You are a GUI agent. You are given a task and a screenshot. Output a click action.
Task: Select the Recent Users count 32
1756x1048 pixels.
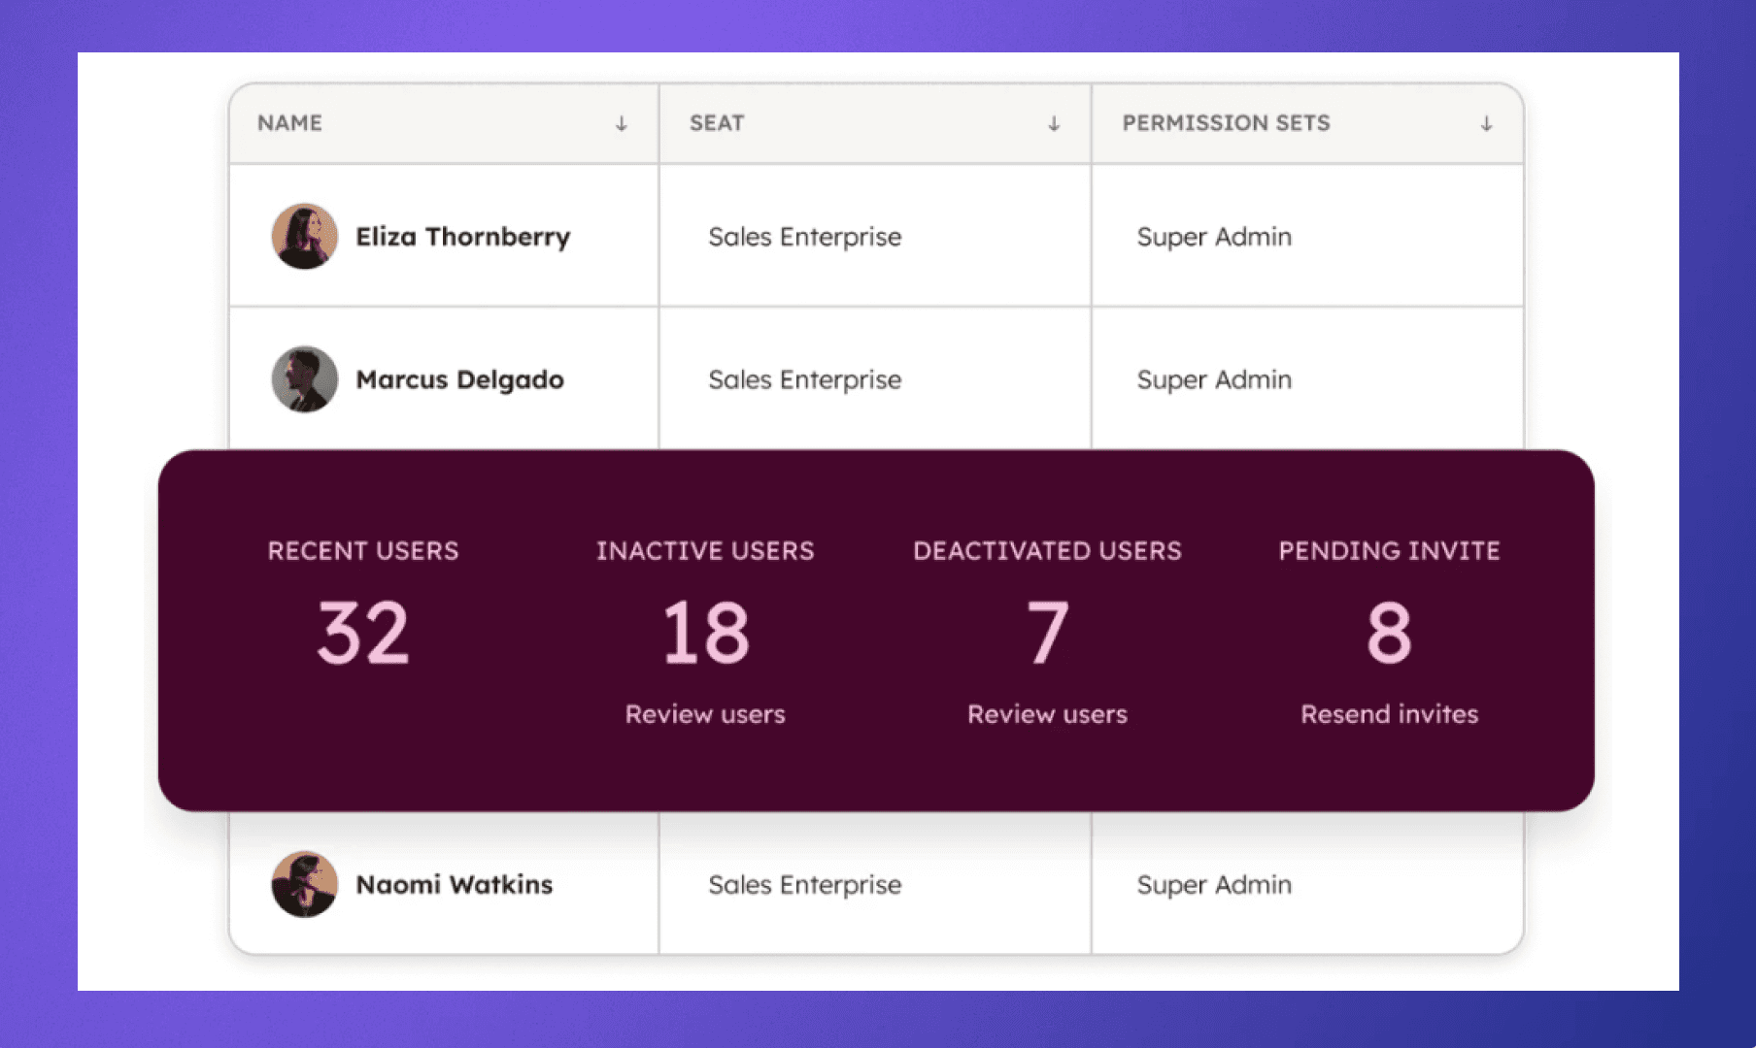pyautogui.click(x=363, y=632)
